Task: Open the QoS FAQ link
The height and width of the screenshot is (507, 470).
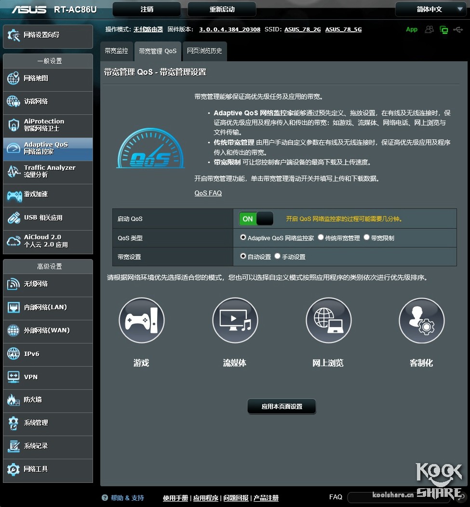Action: click(208, 193)
